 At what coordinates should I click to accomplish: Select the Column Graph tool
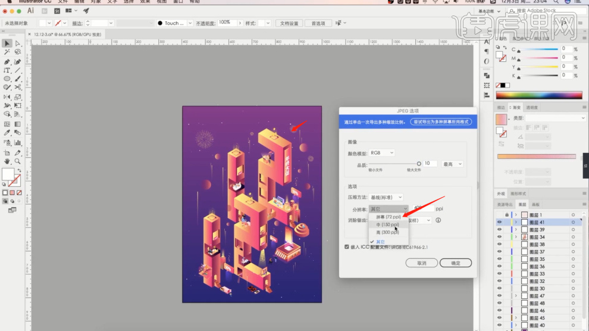(x=17, y=143)
